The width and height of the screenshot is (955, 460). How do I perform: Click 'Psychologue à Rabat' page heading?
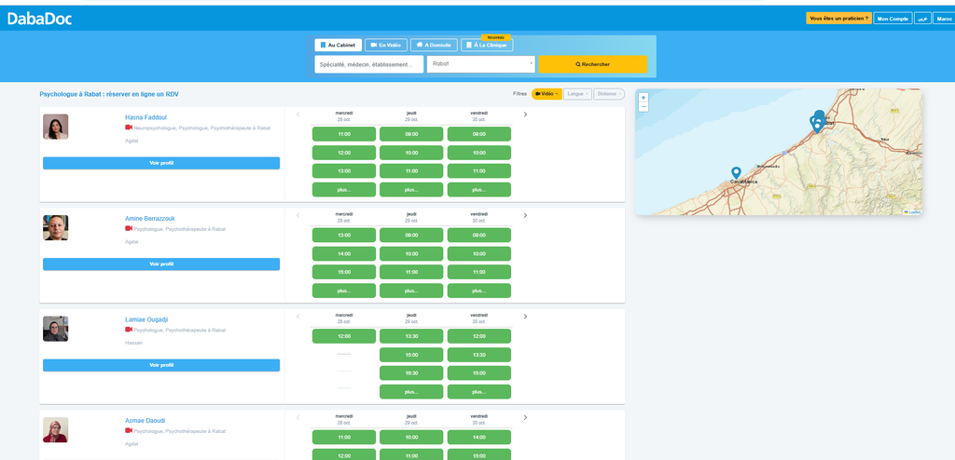(110, 94)
